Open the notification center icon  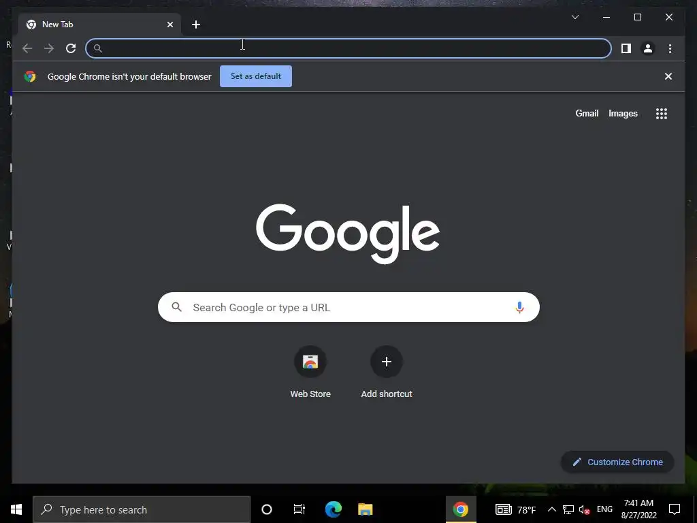point(675,509)
